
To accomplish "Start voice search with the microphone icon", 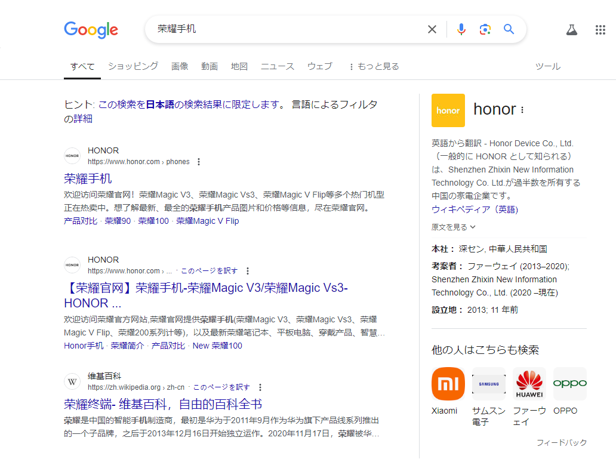I will point(461,29).
